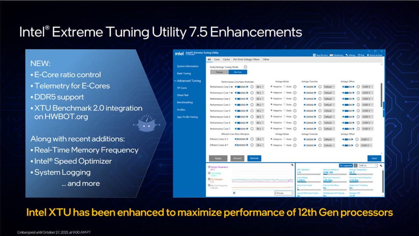Click Efficient Cores 0-3 ratio multiplier info icon
The image size is (419, 236).
click(252, 139)
